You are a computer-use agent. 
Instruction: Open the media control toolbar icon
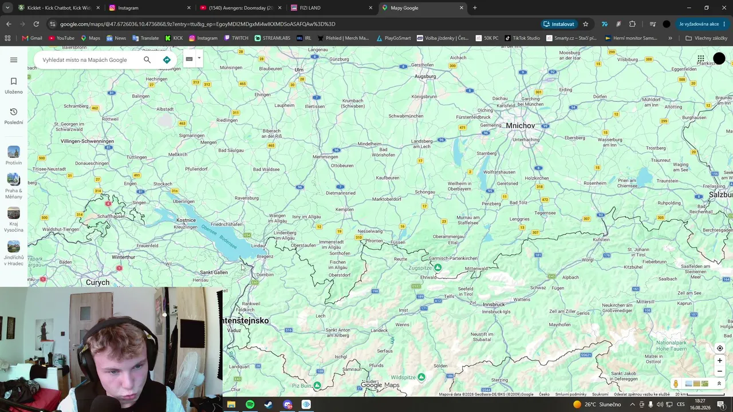[x=652, y=24]
